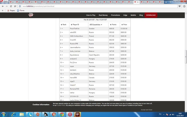Sort table by Player ID column
The image size is (187, 117).
(x=75, y=25)
